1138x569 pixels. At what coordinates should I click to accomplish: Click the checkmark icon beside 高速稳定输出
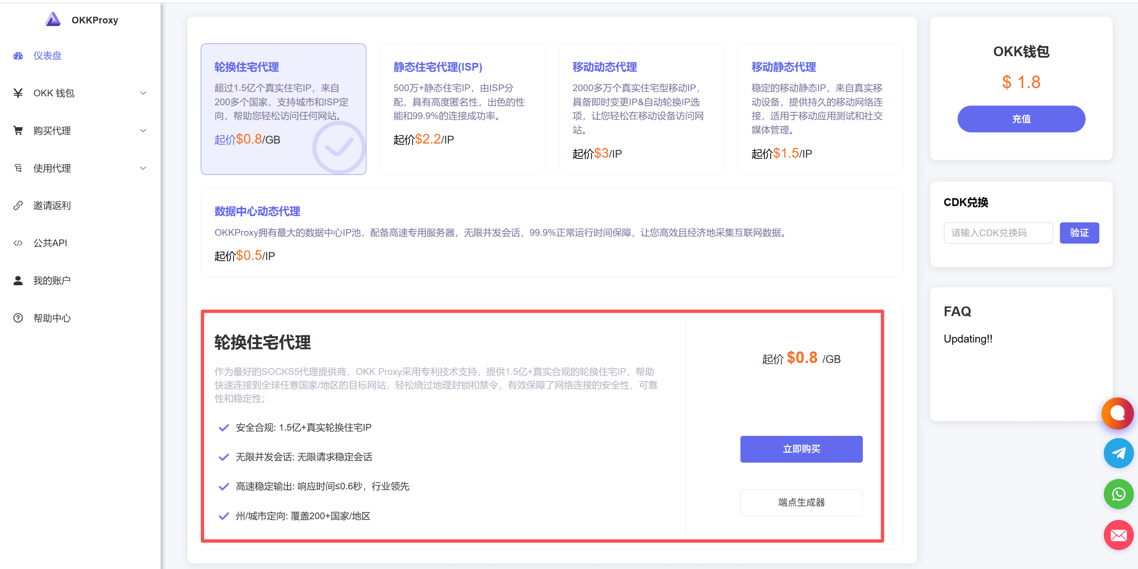[x=224, y=486]
